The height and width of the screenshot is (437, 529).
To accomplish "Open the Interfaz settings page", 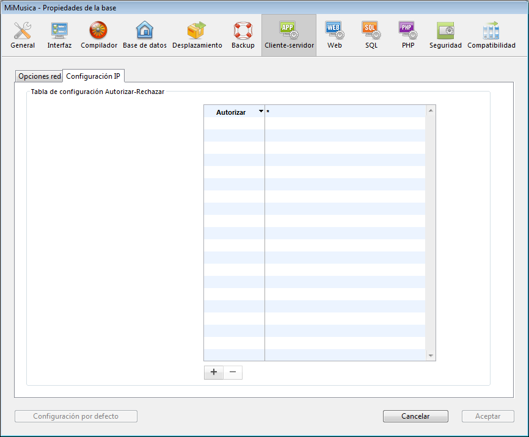I will pyautogui.click(x=59, y=35).
